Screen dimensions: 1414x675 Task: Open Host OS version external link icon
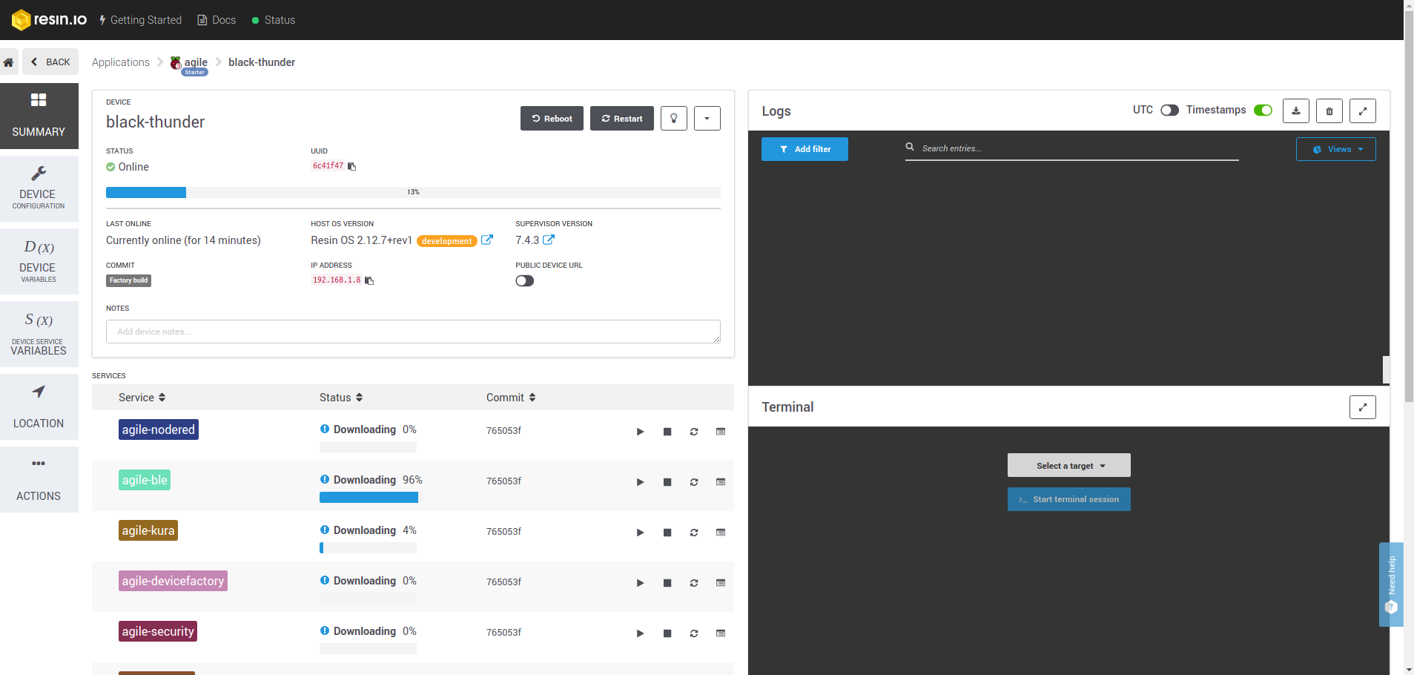pos(487,240)
